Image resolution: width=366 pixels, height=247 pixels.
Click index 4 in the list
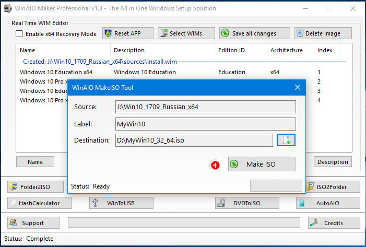pyautogui.click(x=319, y=100)
